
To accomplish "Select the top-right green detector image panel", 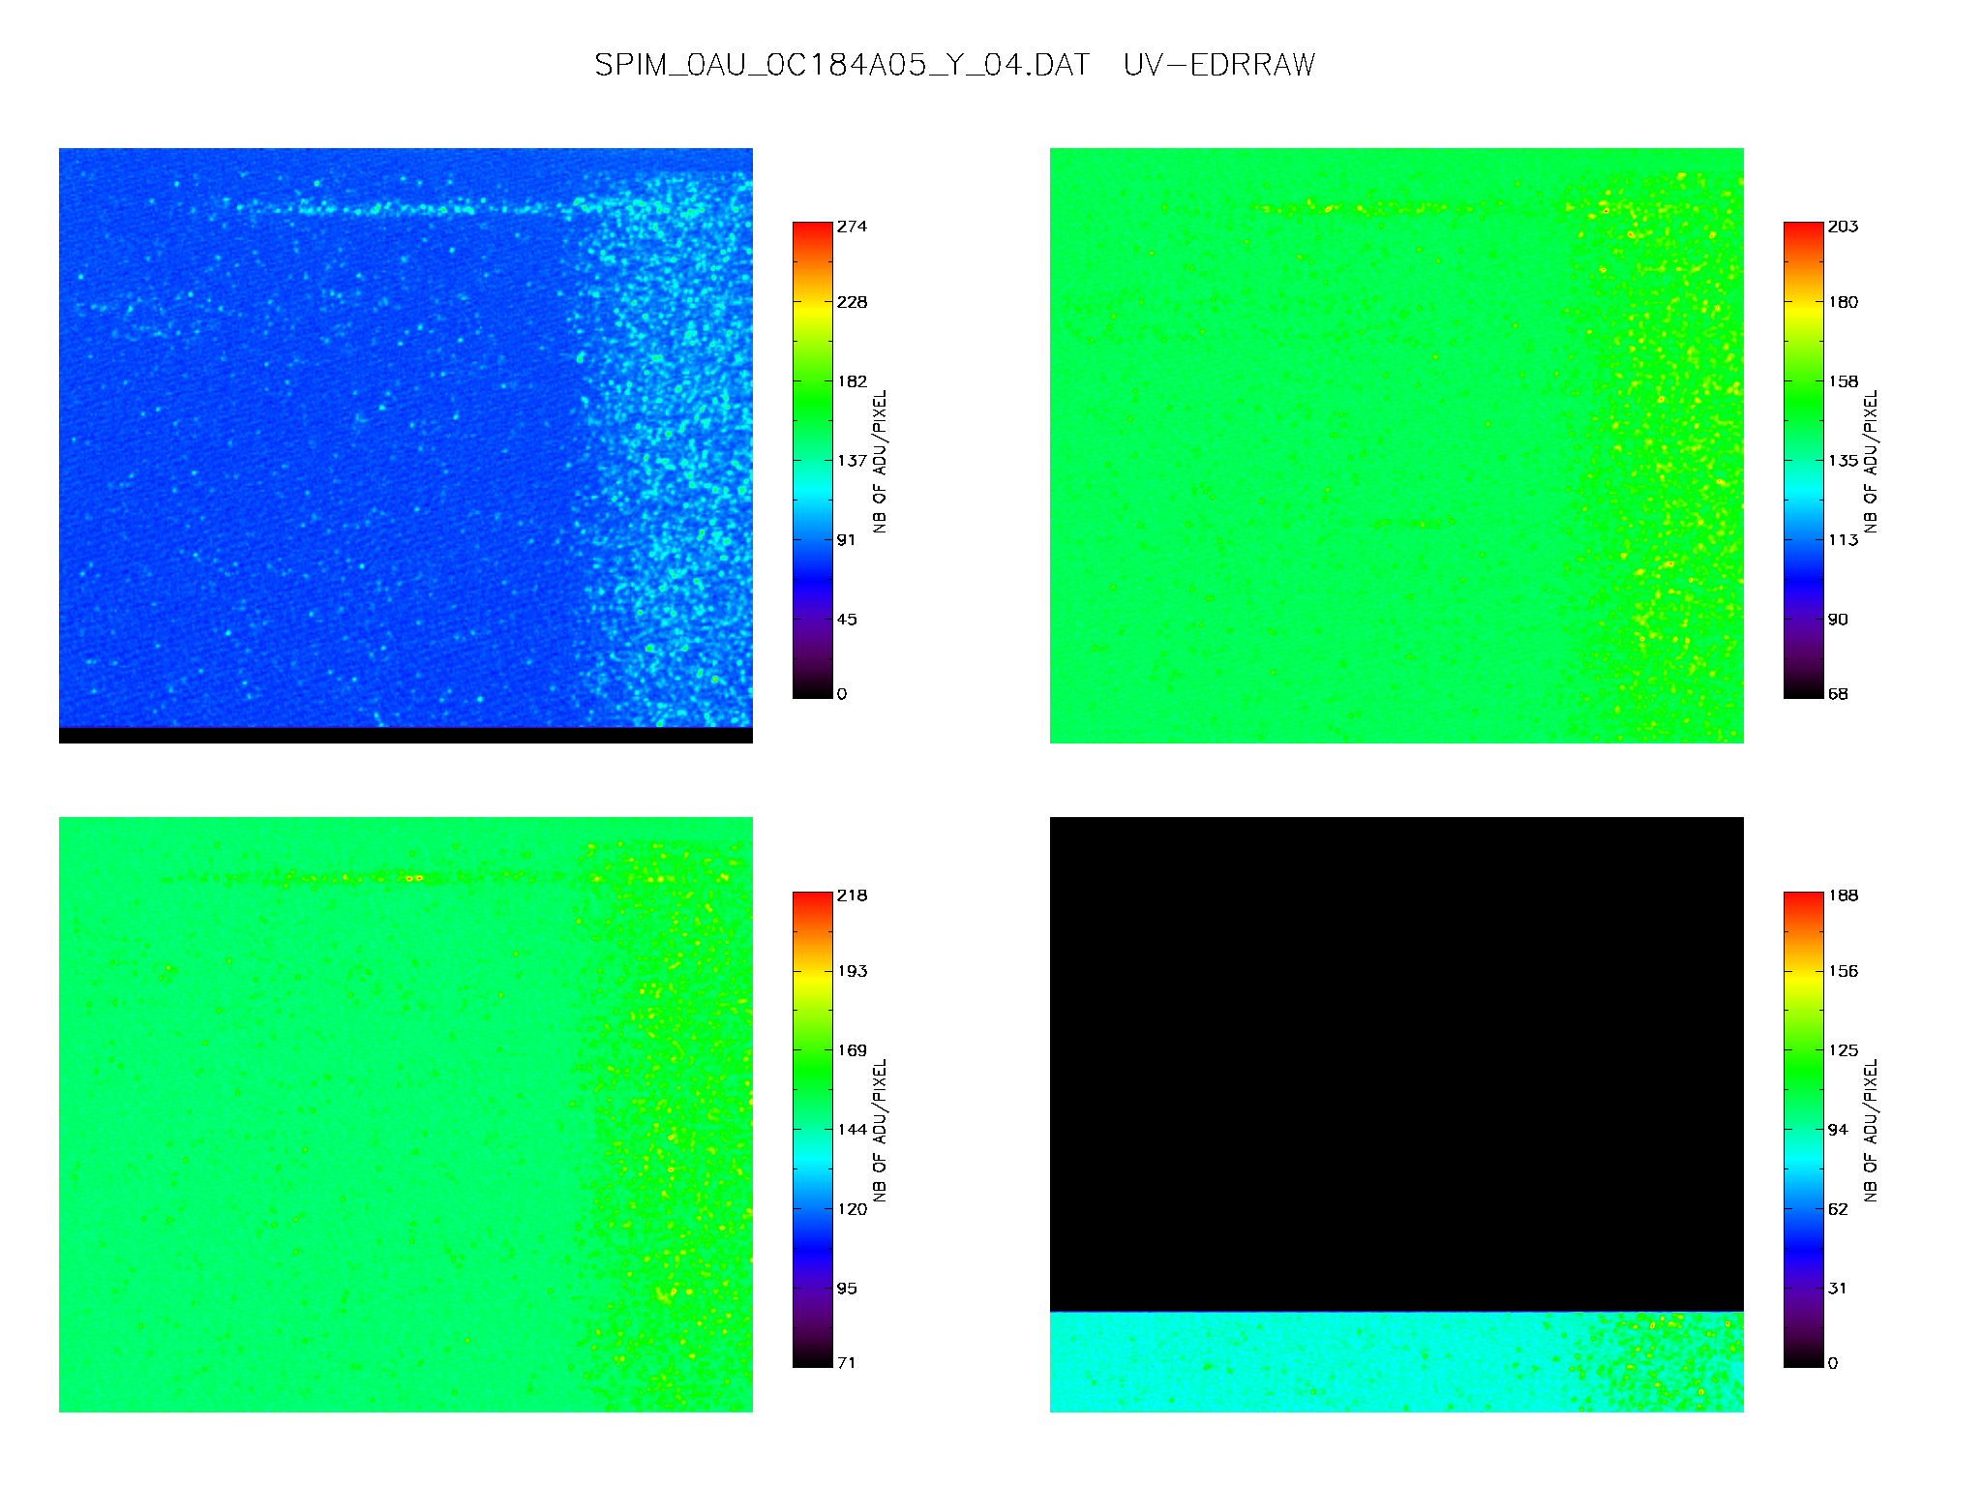I will pos(1396,445).
